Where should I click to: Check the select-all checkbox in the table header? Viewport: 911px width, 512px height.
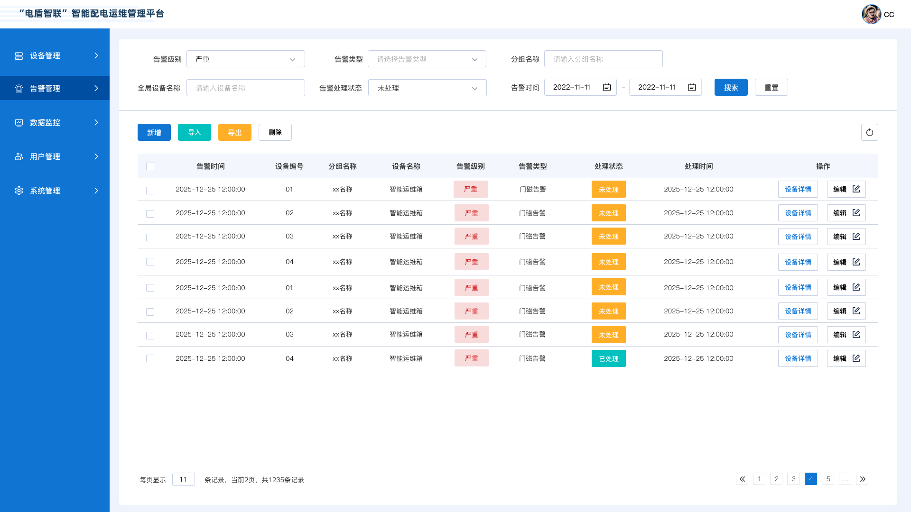tap(150, 166)
